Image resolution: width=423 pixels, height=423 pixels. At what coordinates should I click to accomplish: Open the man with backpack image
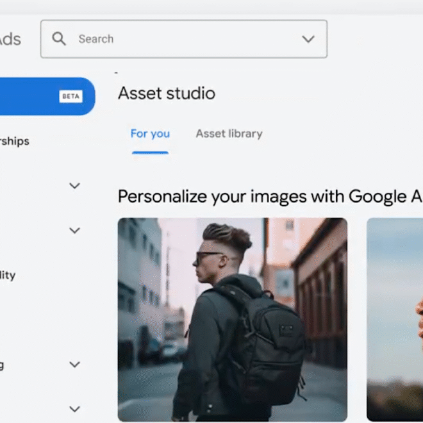point(233,320)
